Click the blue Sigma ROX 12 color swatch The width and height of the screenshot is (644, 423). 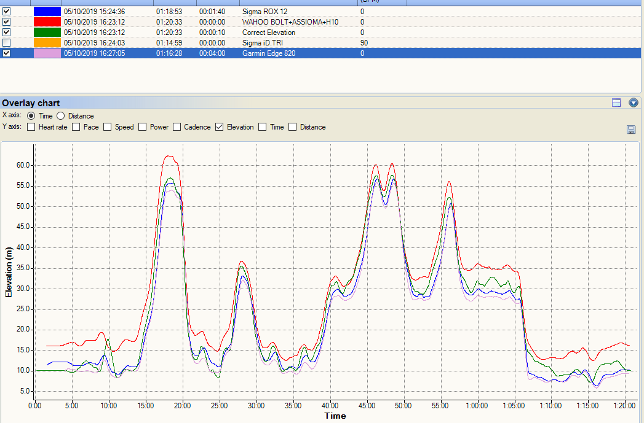pos(47,12)
